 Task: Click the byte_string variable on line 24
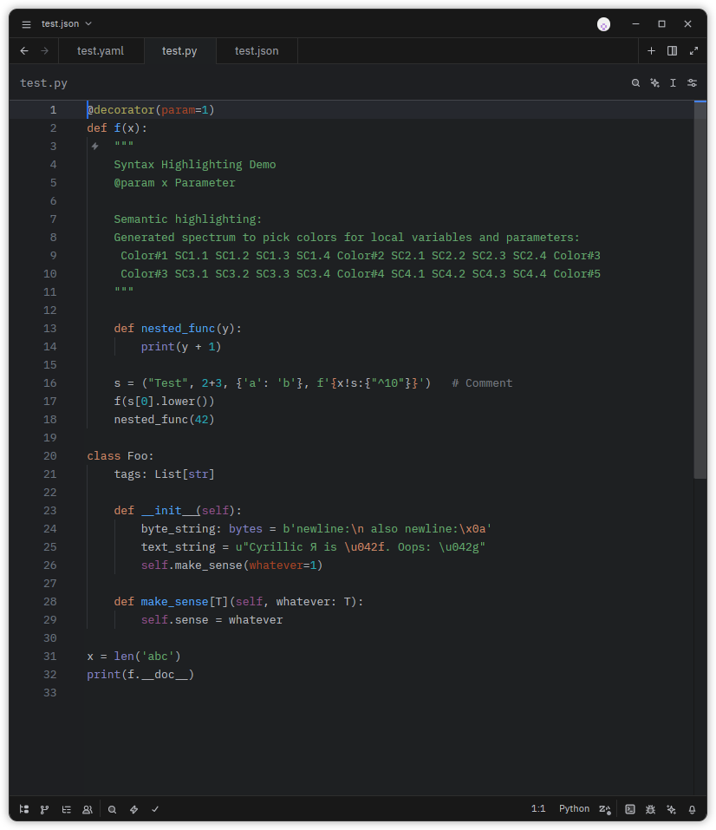178,528
